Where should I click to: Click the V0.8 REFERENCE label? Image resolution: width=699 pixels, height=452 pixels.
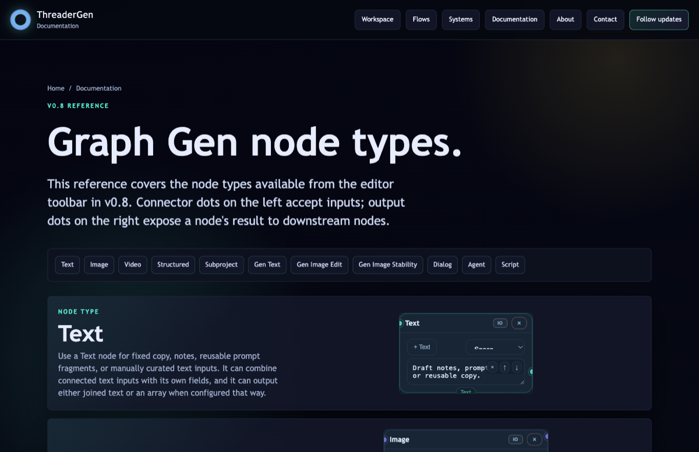pos(78,106)
